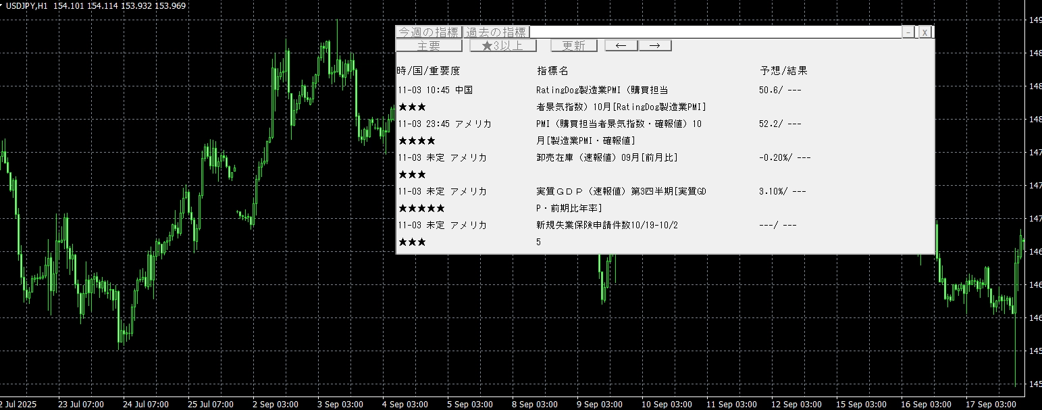
Task: Minimize the indicator panel with the - button
Action: click(909, 32)
